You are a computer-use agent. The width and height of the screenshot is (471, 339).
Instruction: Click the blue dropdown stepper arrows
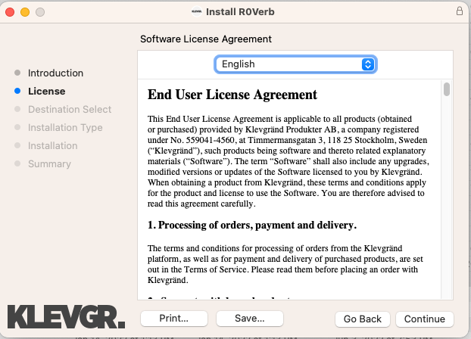point(368,64)
